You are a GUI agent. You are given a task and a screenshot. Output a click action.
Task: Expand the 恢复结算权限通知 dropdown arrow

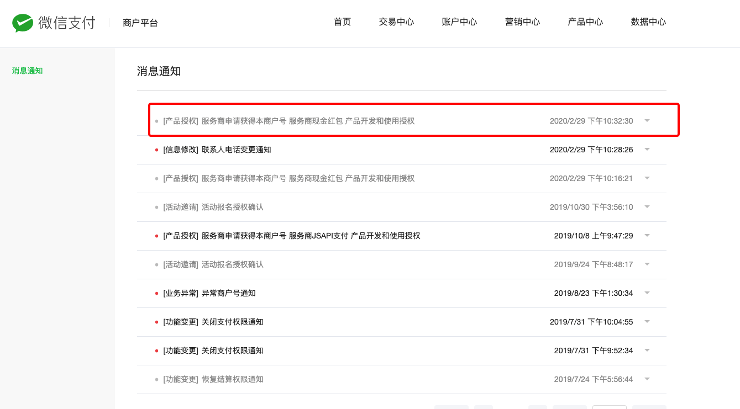[x=647, y=379]
